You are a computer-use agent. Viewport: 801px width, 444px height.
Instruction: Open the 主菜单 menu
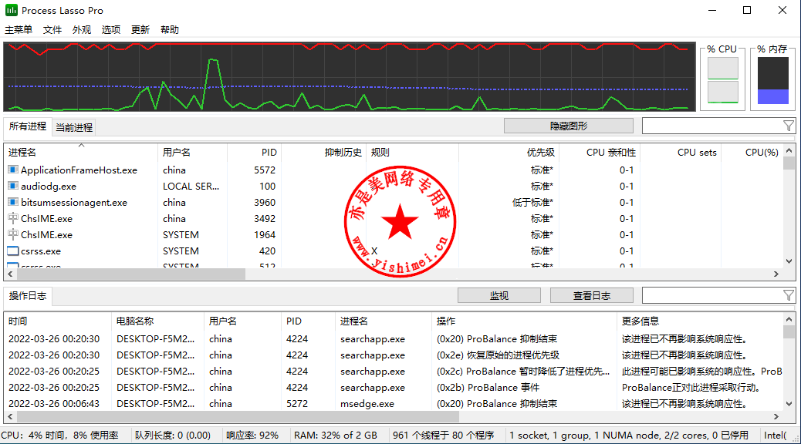click(x=19, y=29)
